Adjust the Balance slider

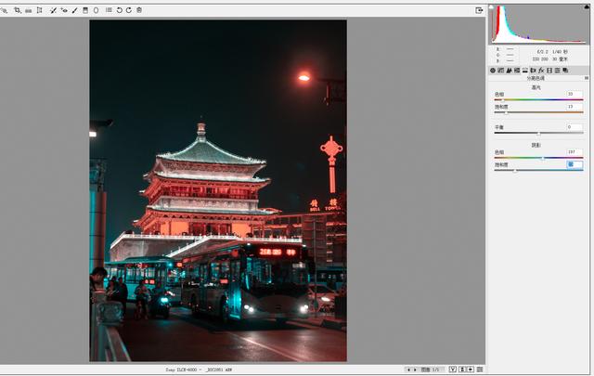[538, 134]
